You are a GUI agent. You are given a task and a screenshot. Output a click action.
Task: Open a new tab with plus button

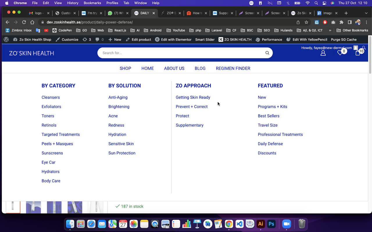point(346,13)
